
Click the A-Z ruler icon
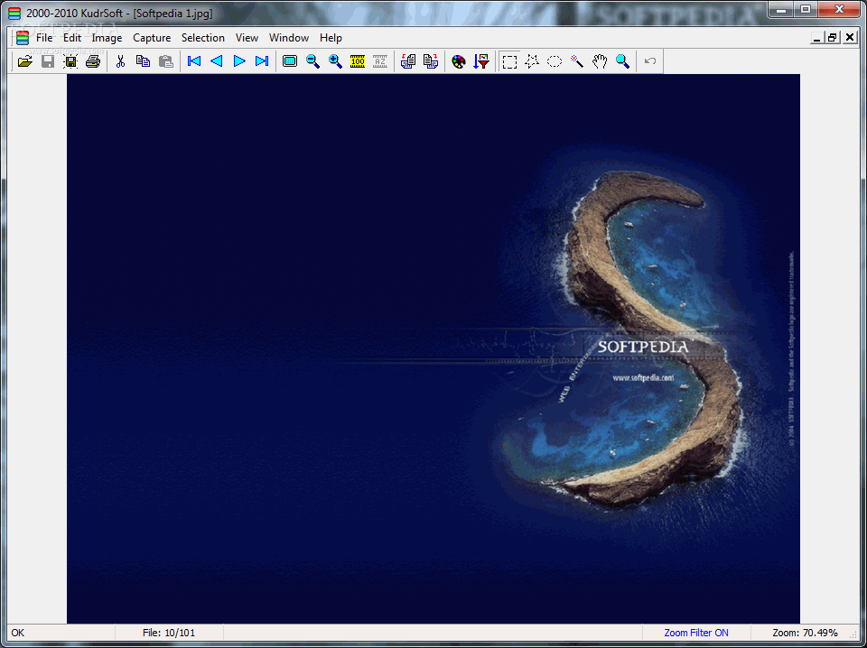click(380, 61)
